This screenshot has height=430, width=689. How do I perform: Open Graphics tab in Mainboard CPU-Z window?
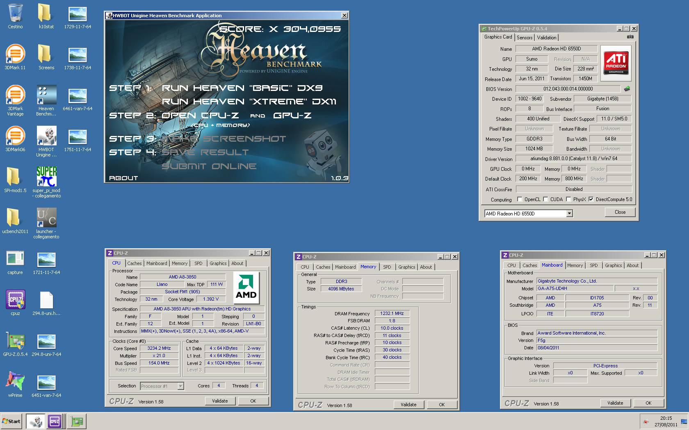[614, 265]
